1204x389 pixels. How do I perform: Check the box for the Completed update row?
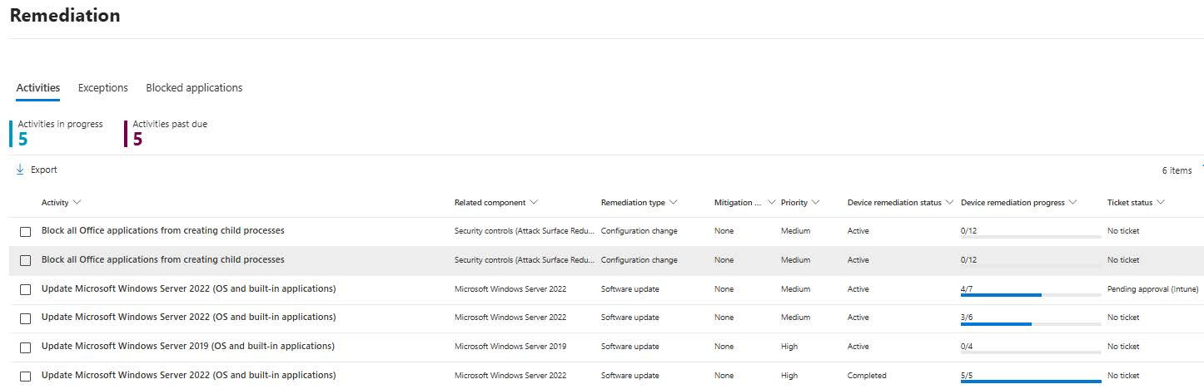25,376
